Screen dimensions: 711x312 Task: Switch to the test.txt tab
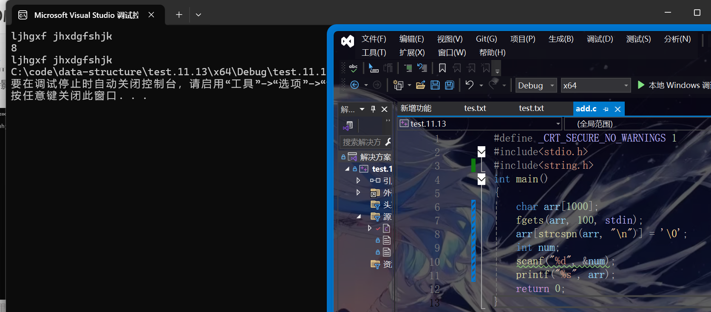point(531,108)
